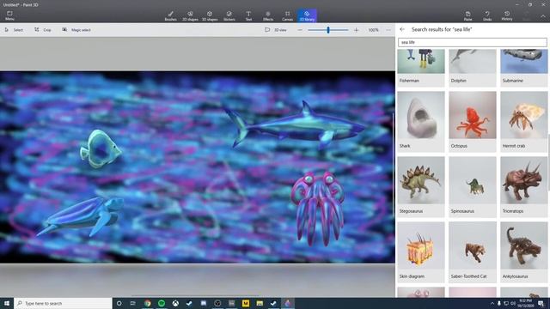The width and height of the screenshot is (550, 309).
Task: Click the taskbar search box
Action: click(63, 303)
